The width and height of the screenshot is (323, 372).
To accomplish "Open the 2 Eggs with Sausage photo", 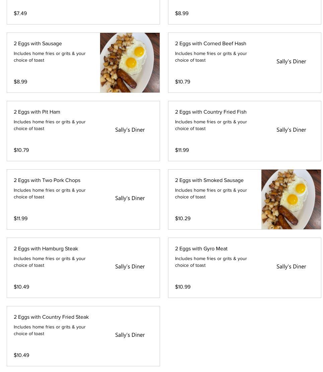I will [x=130, y=63].
